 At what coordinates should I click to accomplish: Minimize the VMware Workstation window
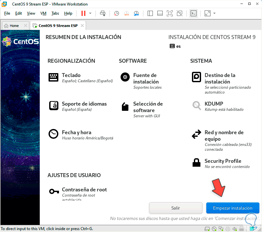tap(241, 4)
